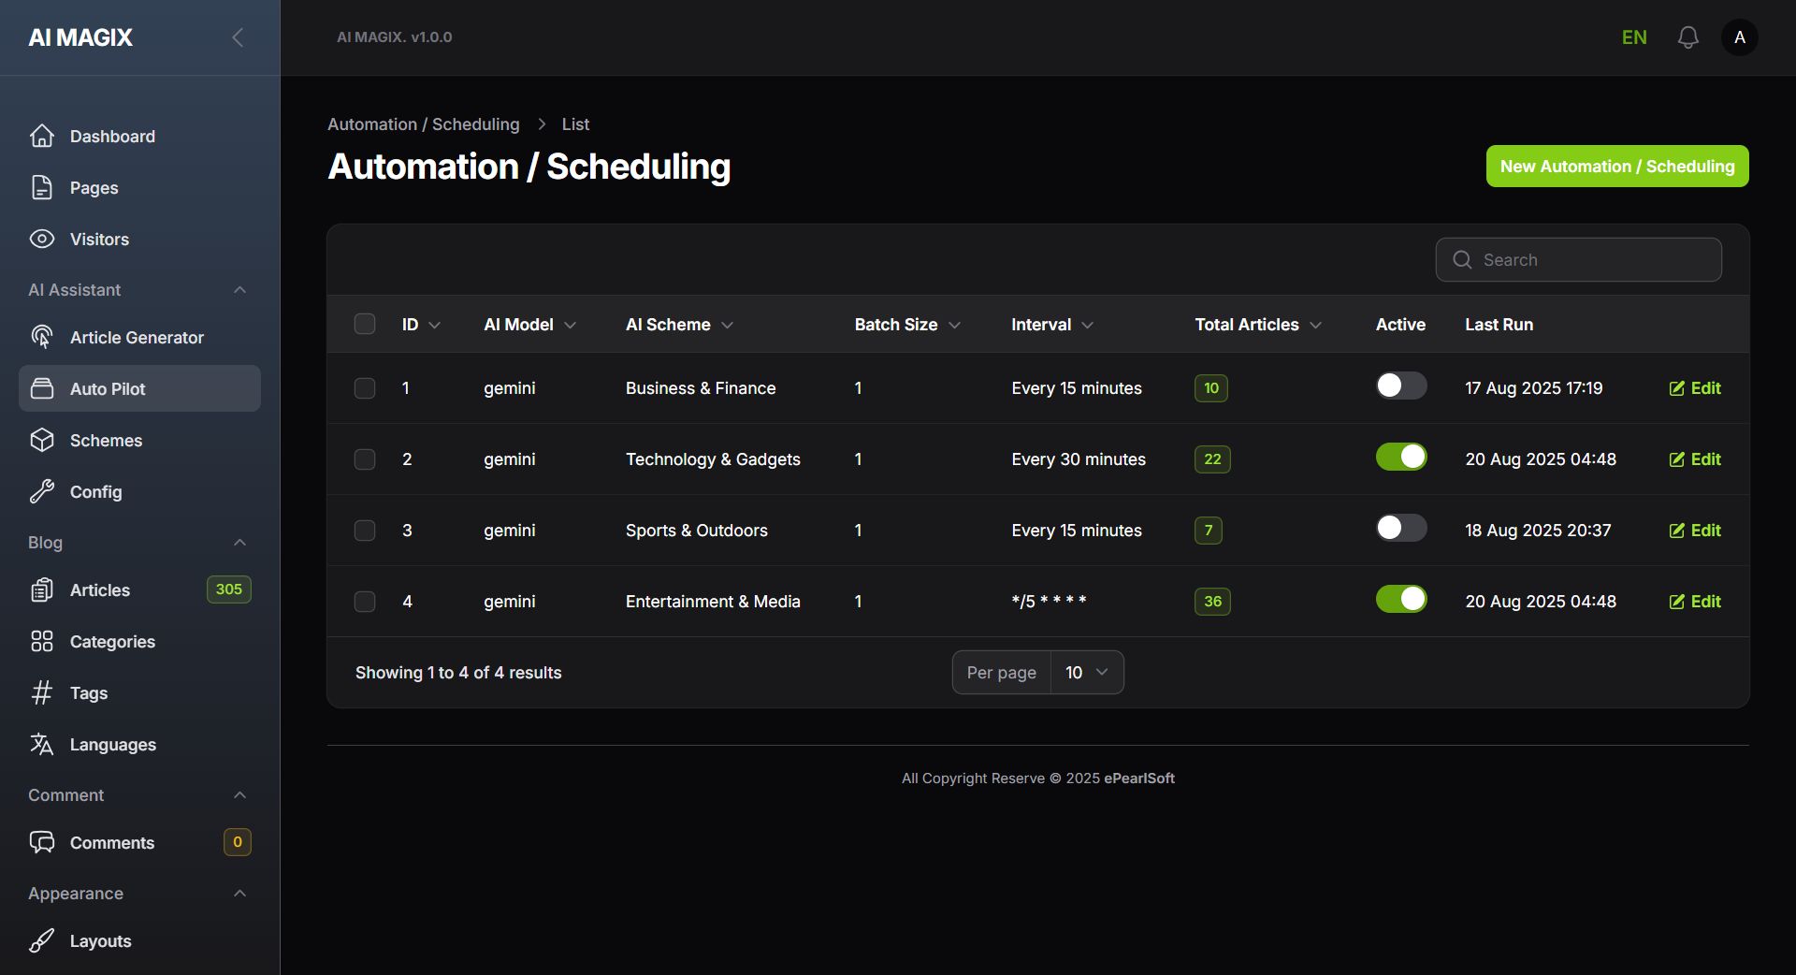Open Article Generator from sidebar
The image size is (1796, 975).
click(x=137, y=338)
